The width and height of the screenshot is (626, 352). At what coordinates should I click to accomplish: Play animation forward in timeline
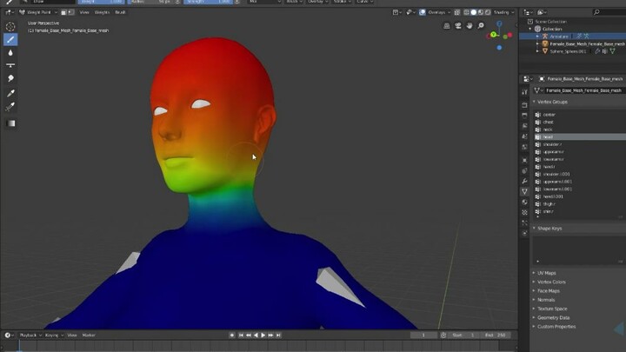click(263, 335)
